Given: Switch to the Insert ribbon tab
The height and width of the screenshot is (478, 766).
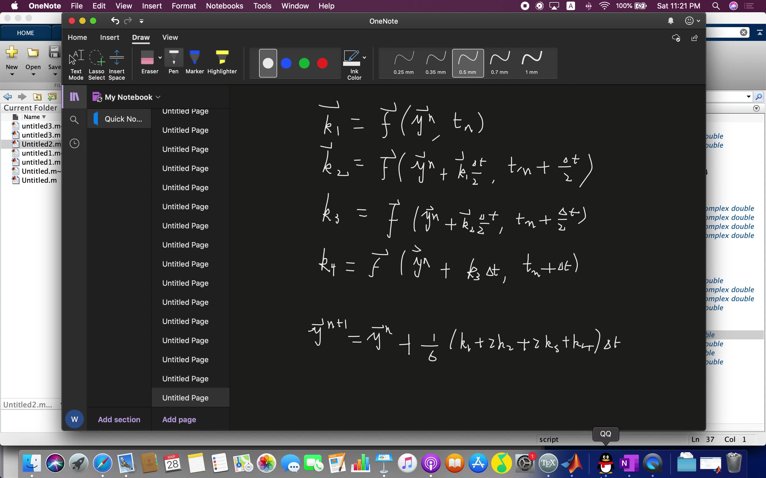Looking at the screenshot, I should (x=110, y=37).
